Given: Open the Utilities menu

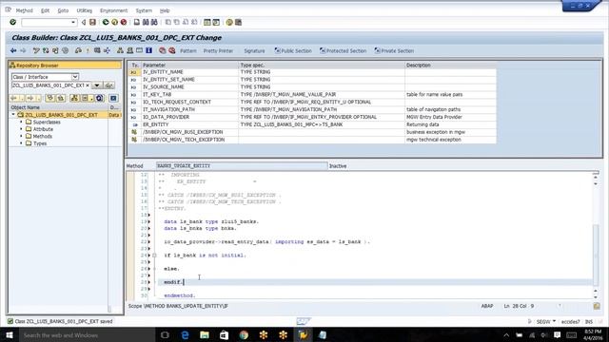Looking at the screenshot, I should 85,10.
